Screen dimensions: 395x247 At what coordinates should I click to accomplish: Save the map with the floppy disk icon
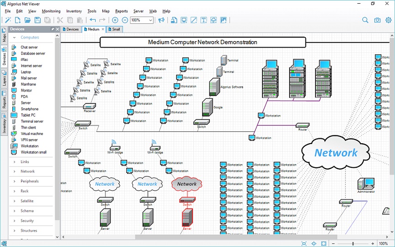point(37,20)
